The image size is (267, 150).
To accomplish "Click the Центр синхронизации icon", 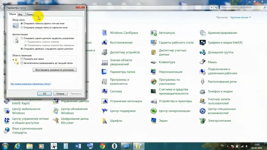I will click(154, 111).
